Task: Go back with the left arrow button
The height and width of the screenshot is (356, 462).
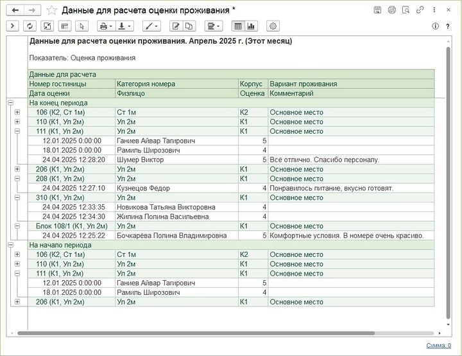Action: (x=15, y=10)
